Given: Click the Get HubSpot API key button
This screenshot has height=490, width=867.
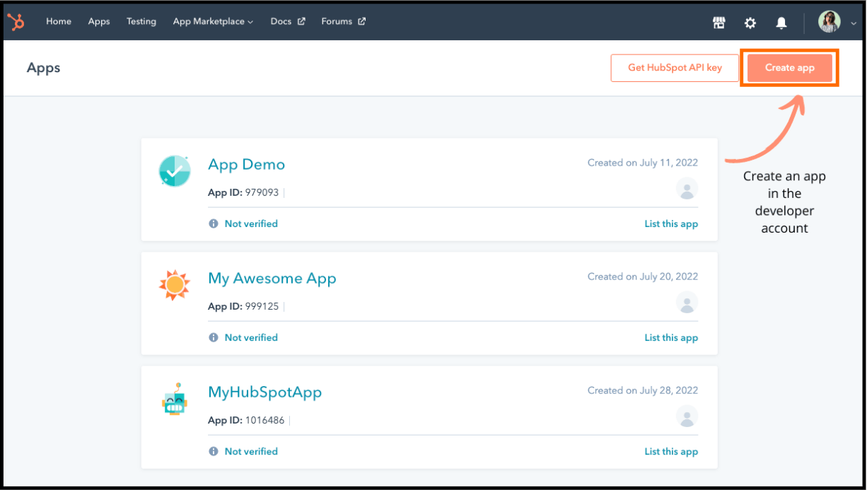Looking at the screenshot, I should [674, 67].
